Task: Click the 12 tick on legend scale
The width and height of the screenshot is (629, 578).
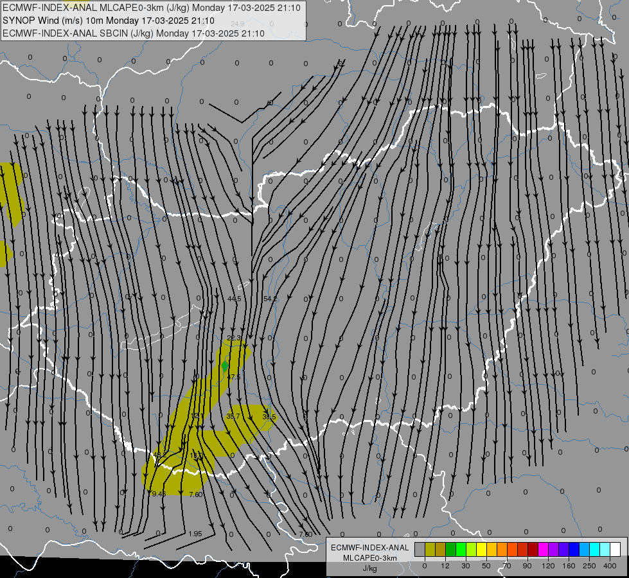Action: 445,566
